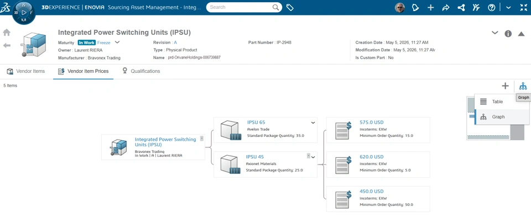Click Minimum Order Quantity 50.0 text
The height and width of the screenshot is (223, 531).
(386, 205)
